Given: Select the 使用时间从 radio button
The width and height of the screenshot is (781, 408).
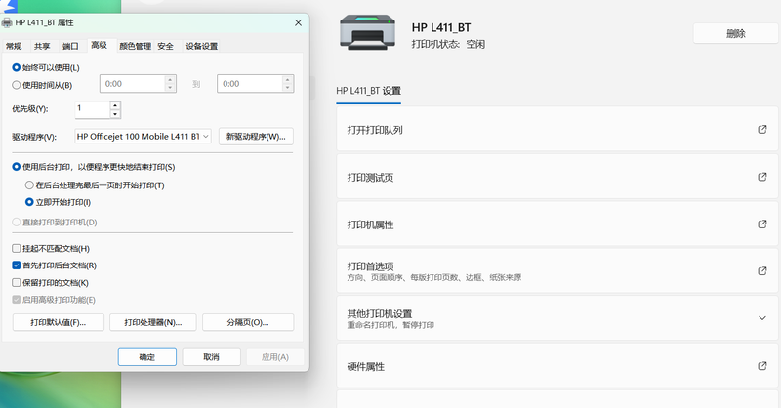Looking at the screenshot, I should [16, 85].
